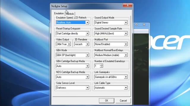Close the No$gba Setup dialog
The image size is (190, 106).
tap(127, 5)
